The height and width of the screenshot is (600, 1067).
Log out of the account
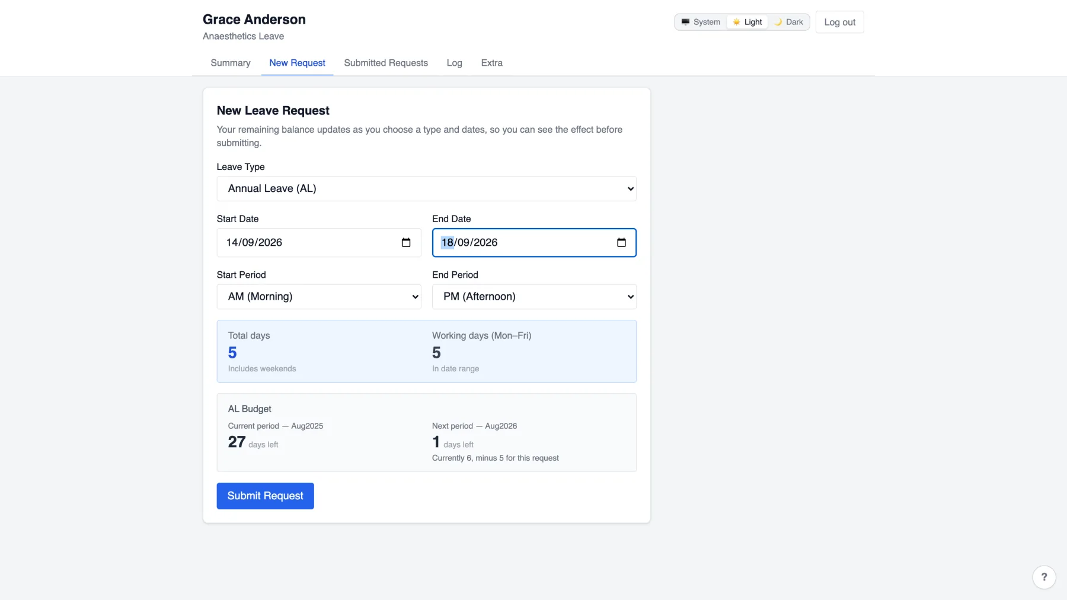point(839,22)
